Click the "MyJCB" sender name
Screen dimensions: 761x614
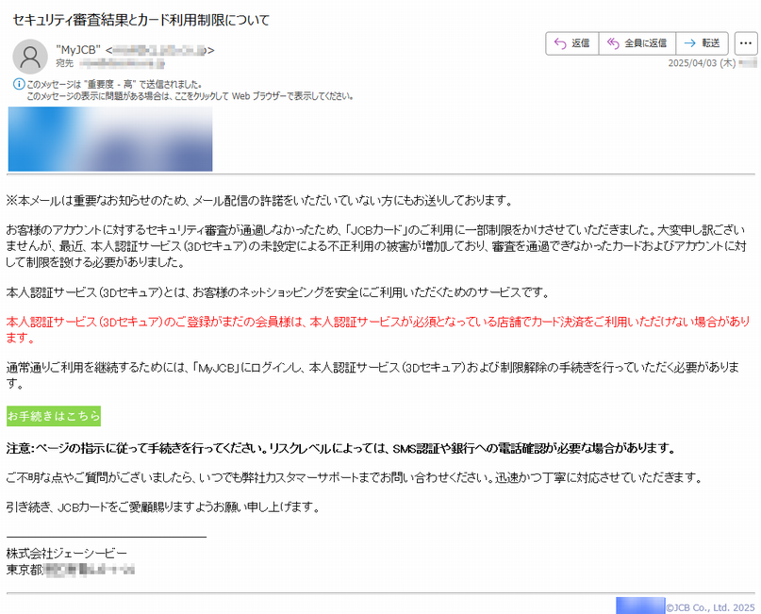[x=78, y=50]
